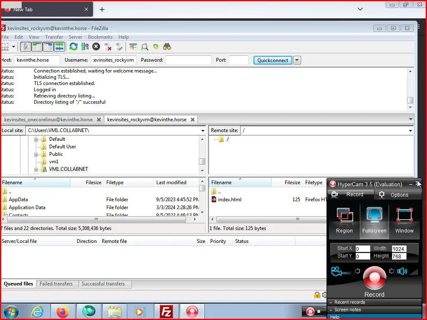Open directory listing filters icon
This screenshot has width=427, height=320.
[133, 47]
